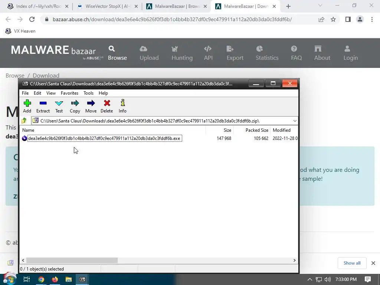The width and height of the screenshot is (380, 285).
Task: Open the Edit menu in 7-Zip
Action: (37, 93)
